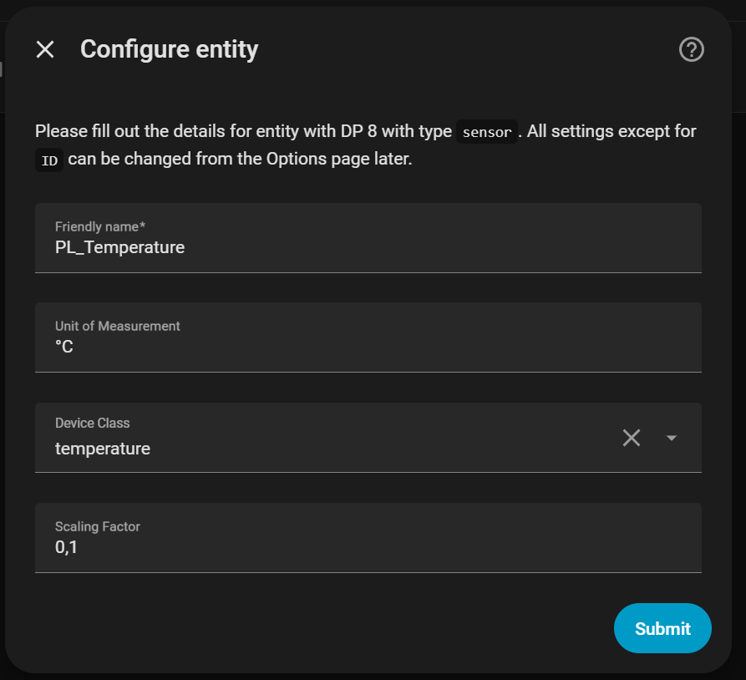Expand the Device Class dropdown arrow
The width and height of the screenshot is (746, 680).
[672, 438]
